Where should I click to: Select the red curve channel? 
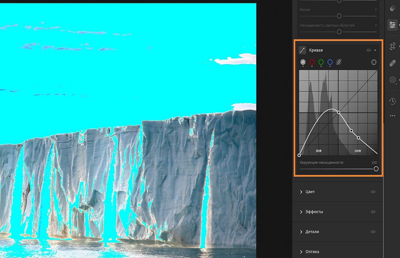point(312,62)
